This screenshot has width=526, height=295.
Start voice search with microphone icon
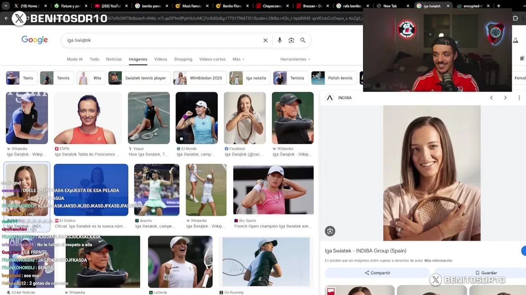[280, 40]
